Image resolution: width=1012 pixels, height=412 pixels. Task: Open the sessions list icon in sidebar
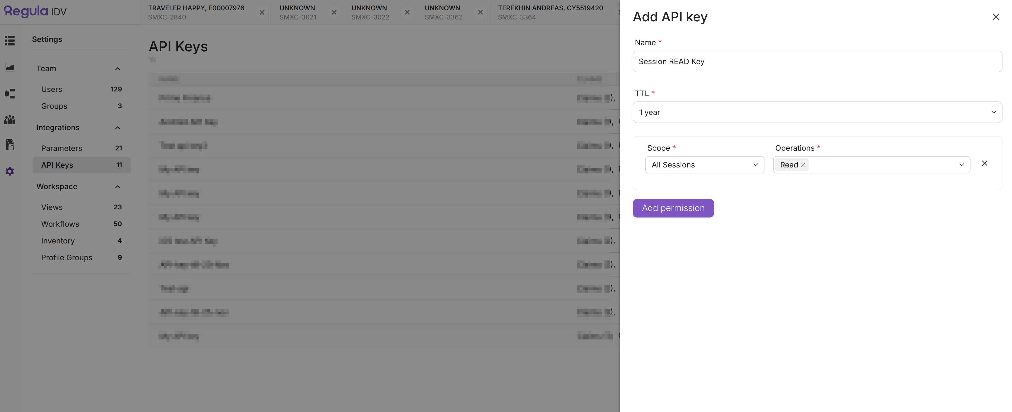[x=9, y=40]
